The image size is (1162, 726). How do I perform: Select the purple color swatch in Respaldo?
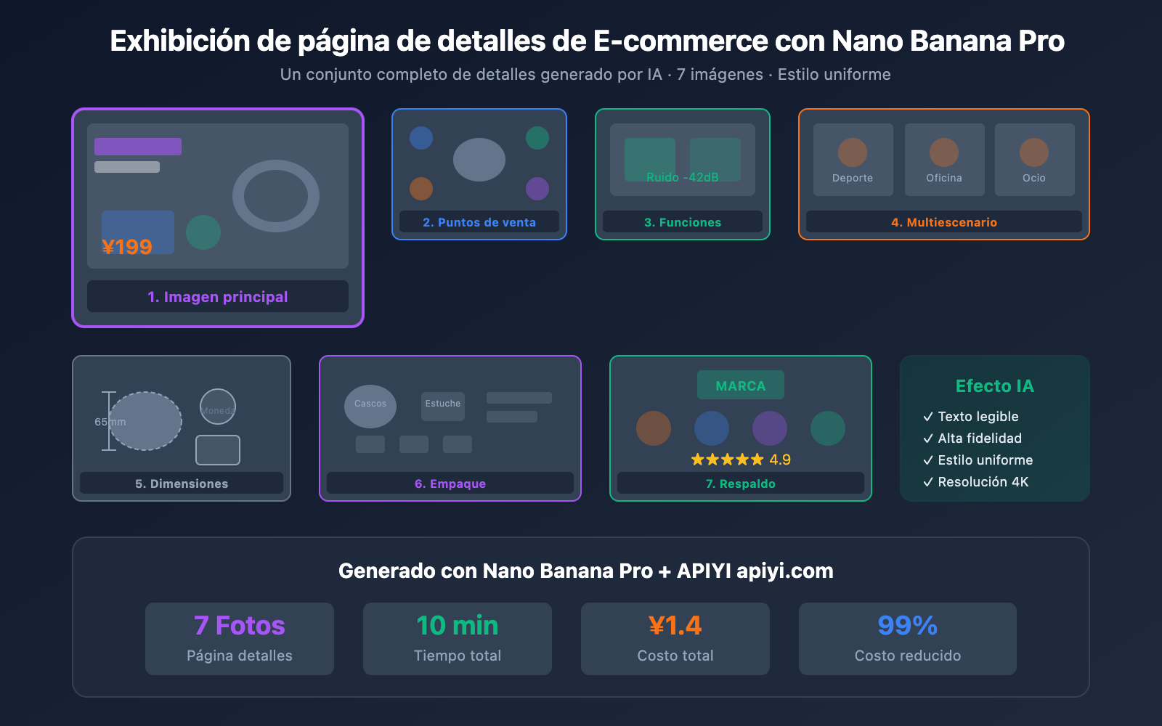pyautogui.click(x=769, y=428)
